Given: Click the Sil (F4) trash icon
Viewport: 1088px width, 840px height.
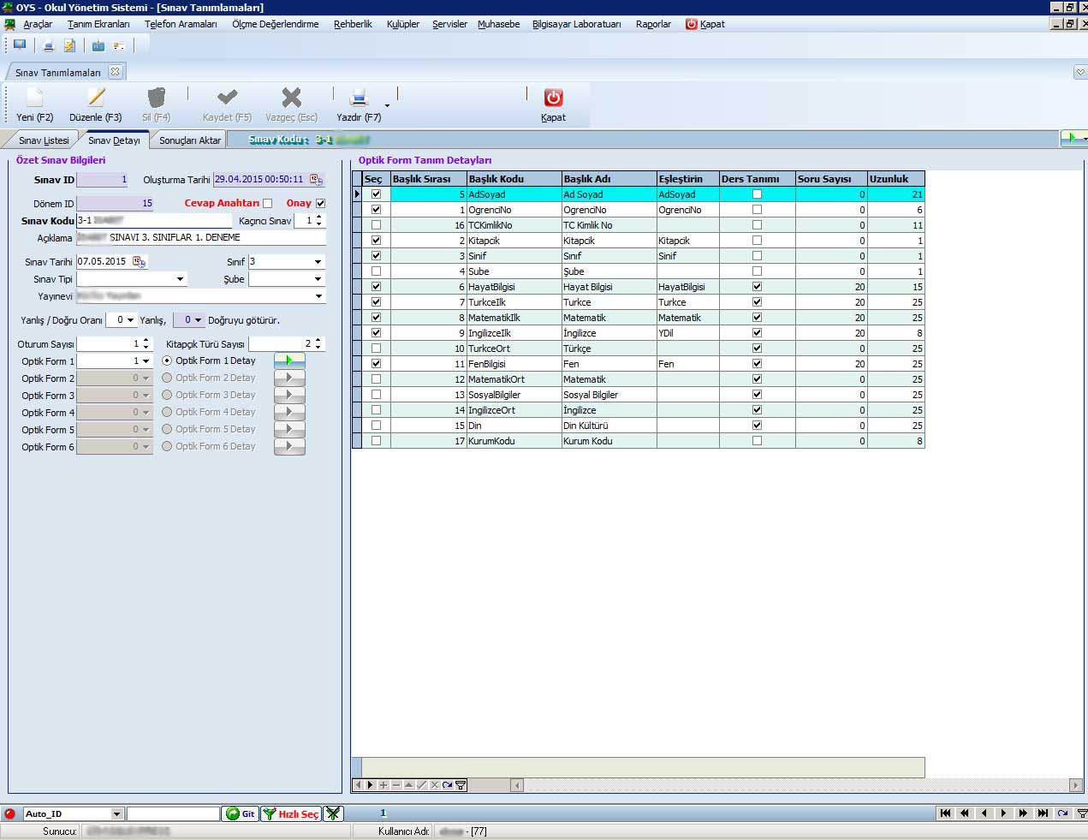Looking at the screenshot, I should (156, 98).
